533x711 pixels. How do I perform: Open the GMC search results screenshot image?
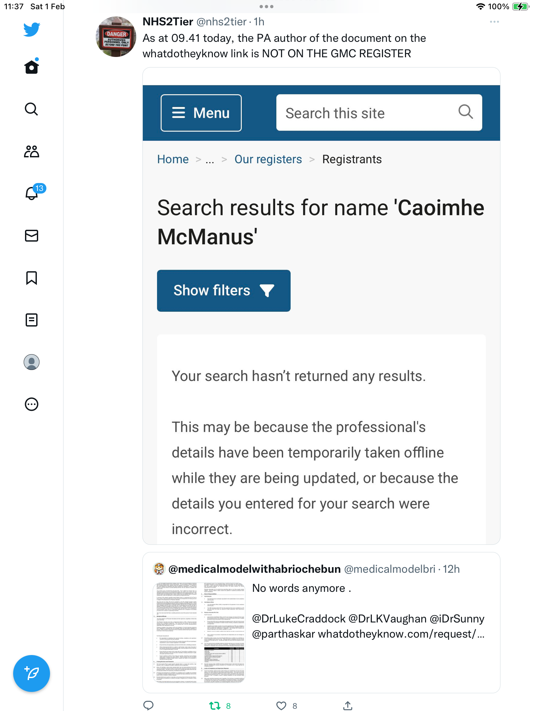321,306
